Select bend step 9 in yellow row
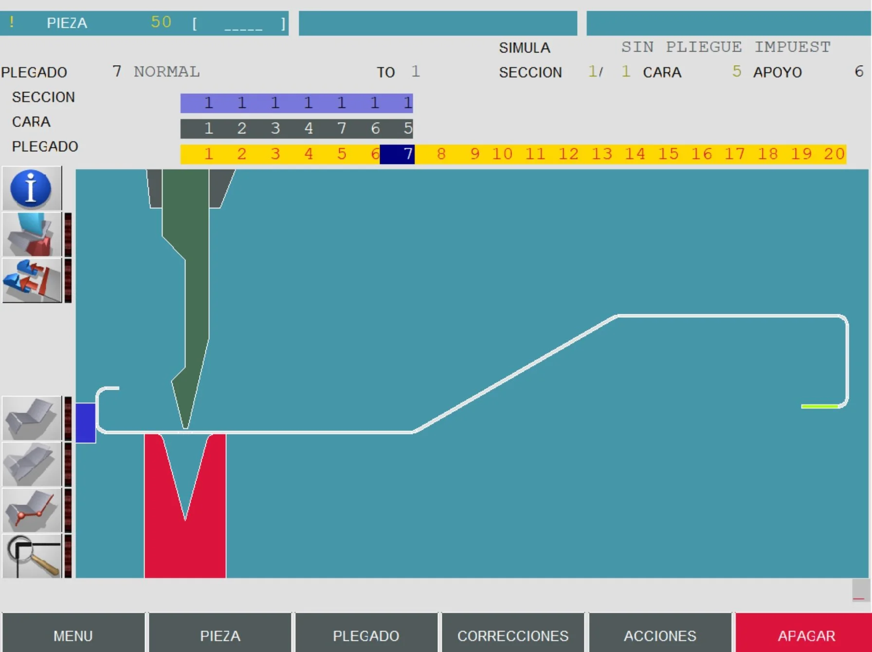872x652 pixels. point(474,154)
